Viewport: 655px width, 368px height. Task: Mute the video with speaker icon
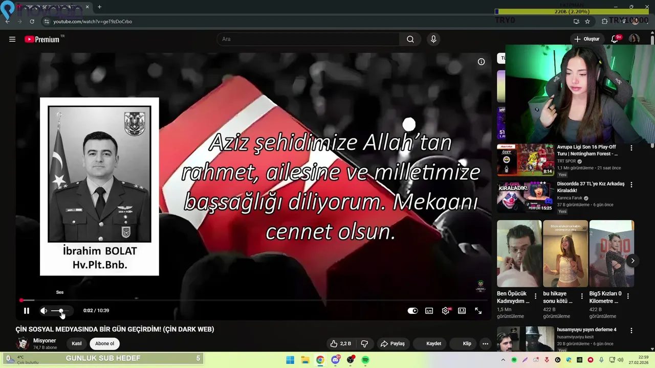pos(44,311)
